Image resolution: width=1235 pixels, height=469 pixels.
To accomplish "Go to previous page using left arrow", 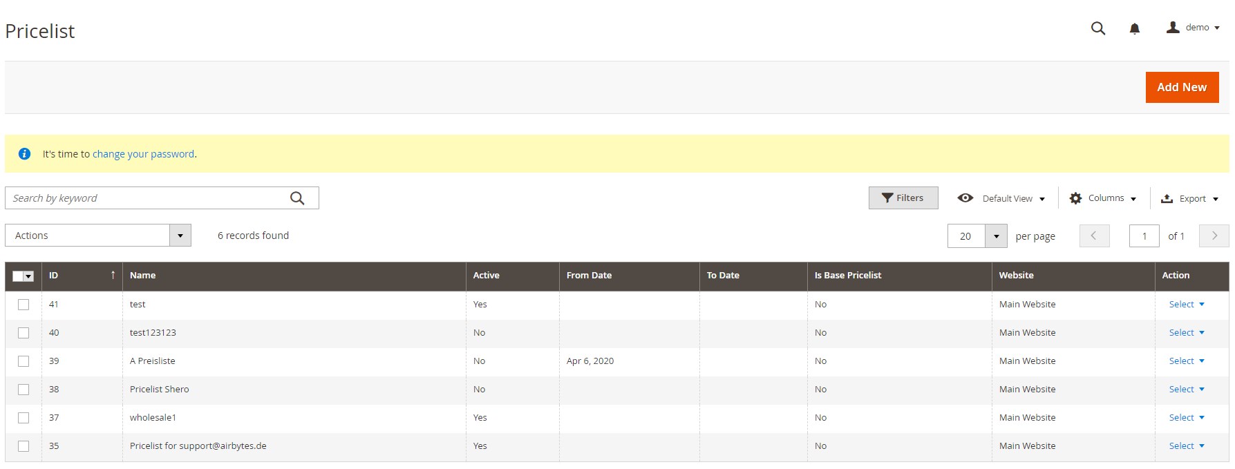I will point(1093,236).
